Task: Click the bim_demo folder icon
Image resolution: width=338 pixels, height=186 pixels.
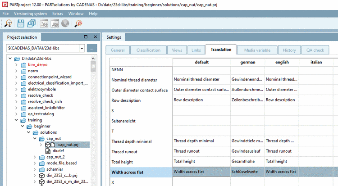Action: pos(23,65)
